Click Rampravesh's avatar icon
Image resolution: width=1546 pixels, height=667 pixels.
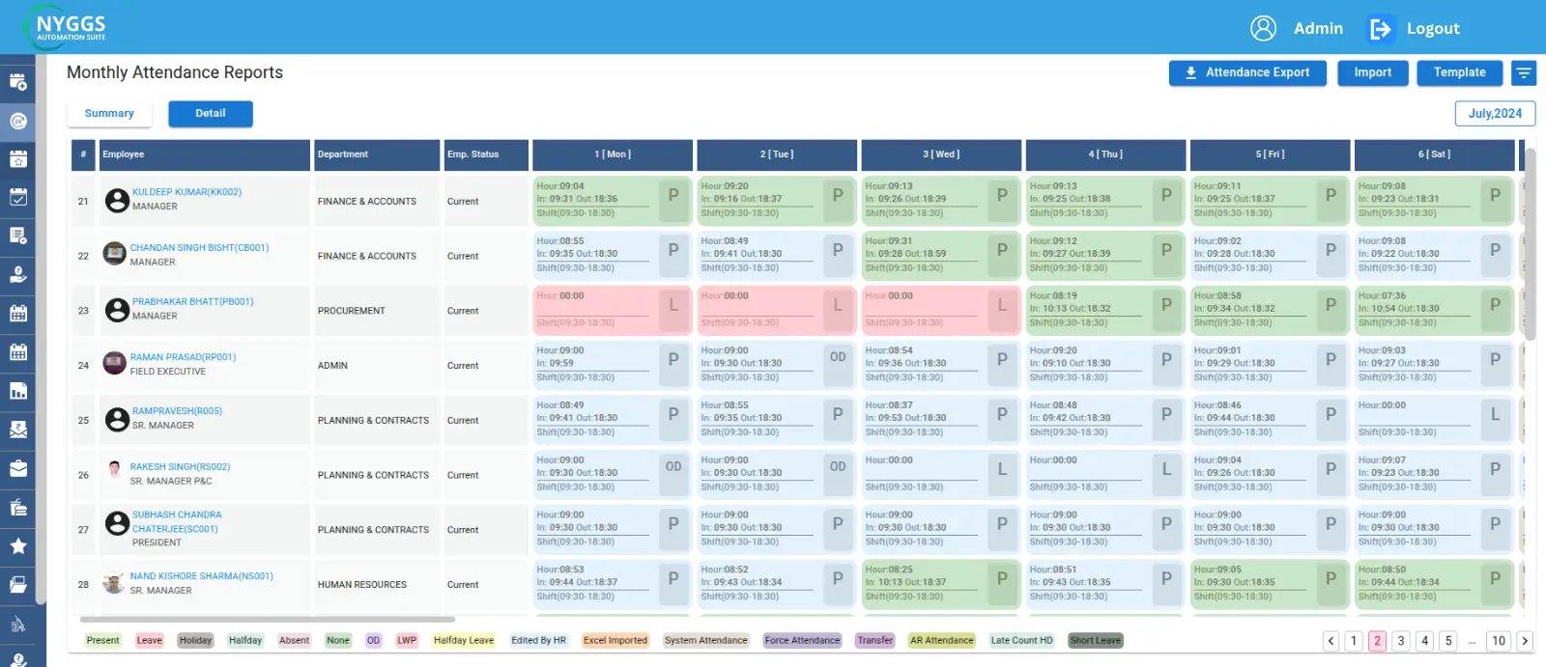tap(117, 419)
